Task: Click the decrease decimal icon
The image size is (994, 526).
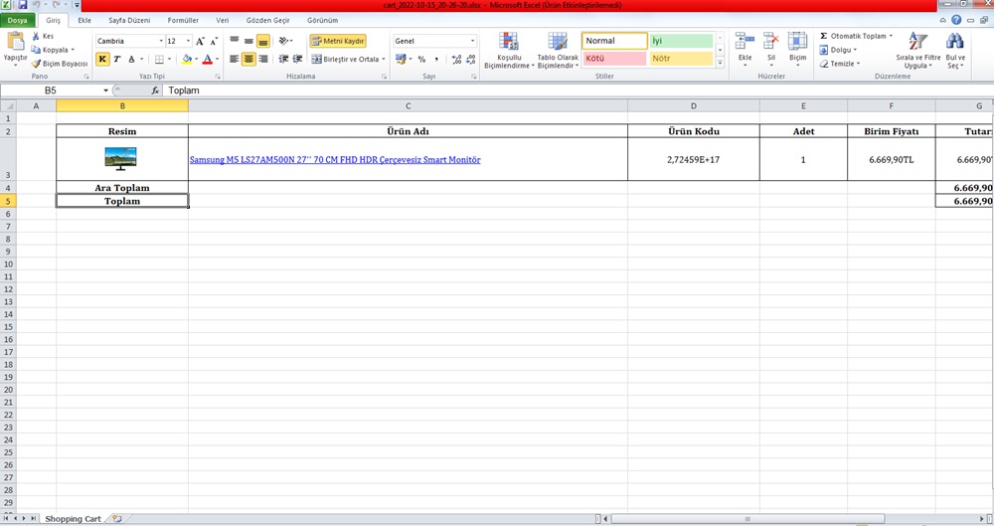Action: 470,59
